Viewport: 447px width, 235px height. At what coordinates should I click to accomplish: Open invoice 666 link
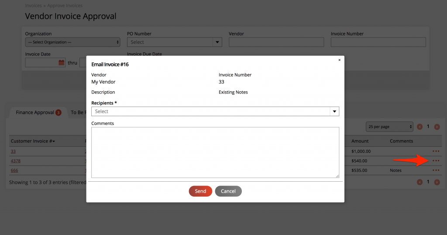[14, 170]
